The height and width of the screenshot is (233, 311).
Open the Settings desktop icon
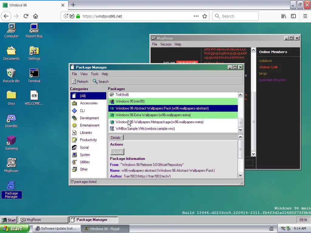(34, 53)
